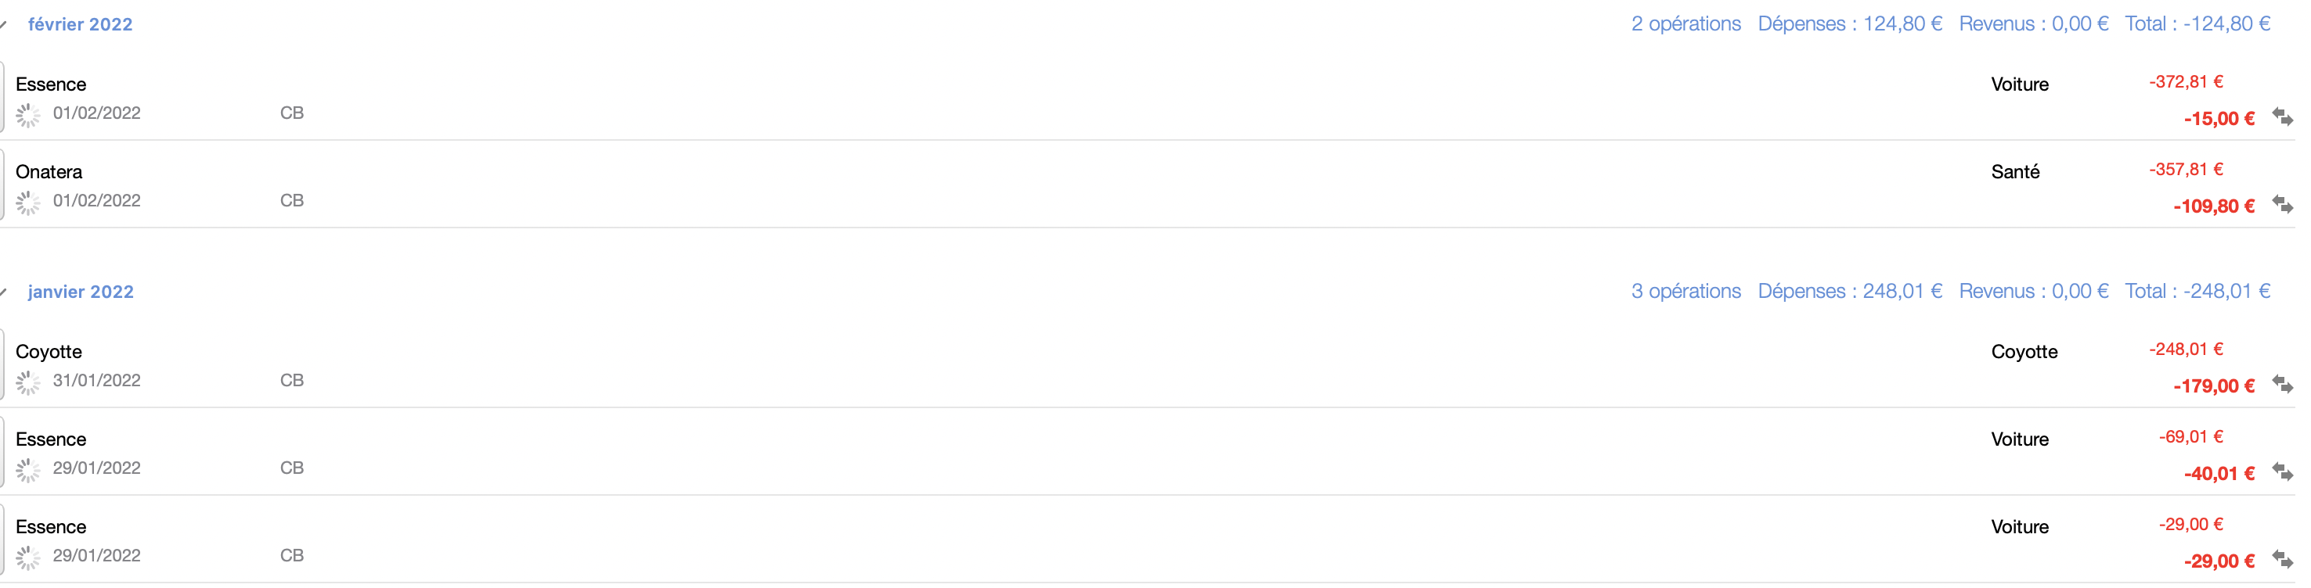This screenshot has width=2311, height=588.
Task: Click transfer arrows icon on Essence -40,01 € row
Action: (x=2282, y=471)
